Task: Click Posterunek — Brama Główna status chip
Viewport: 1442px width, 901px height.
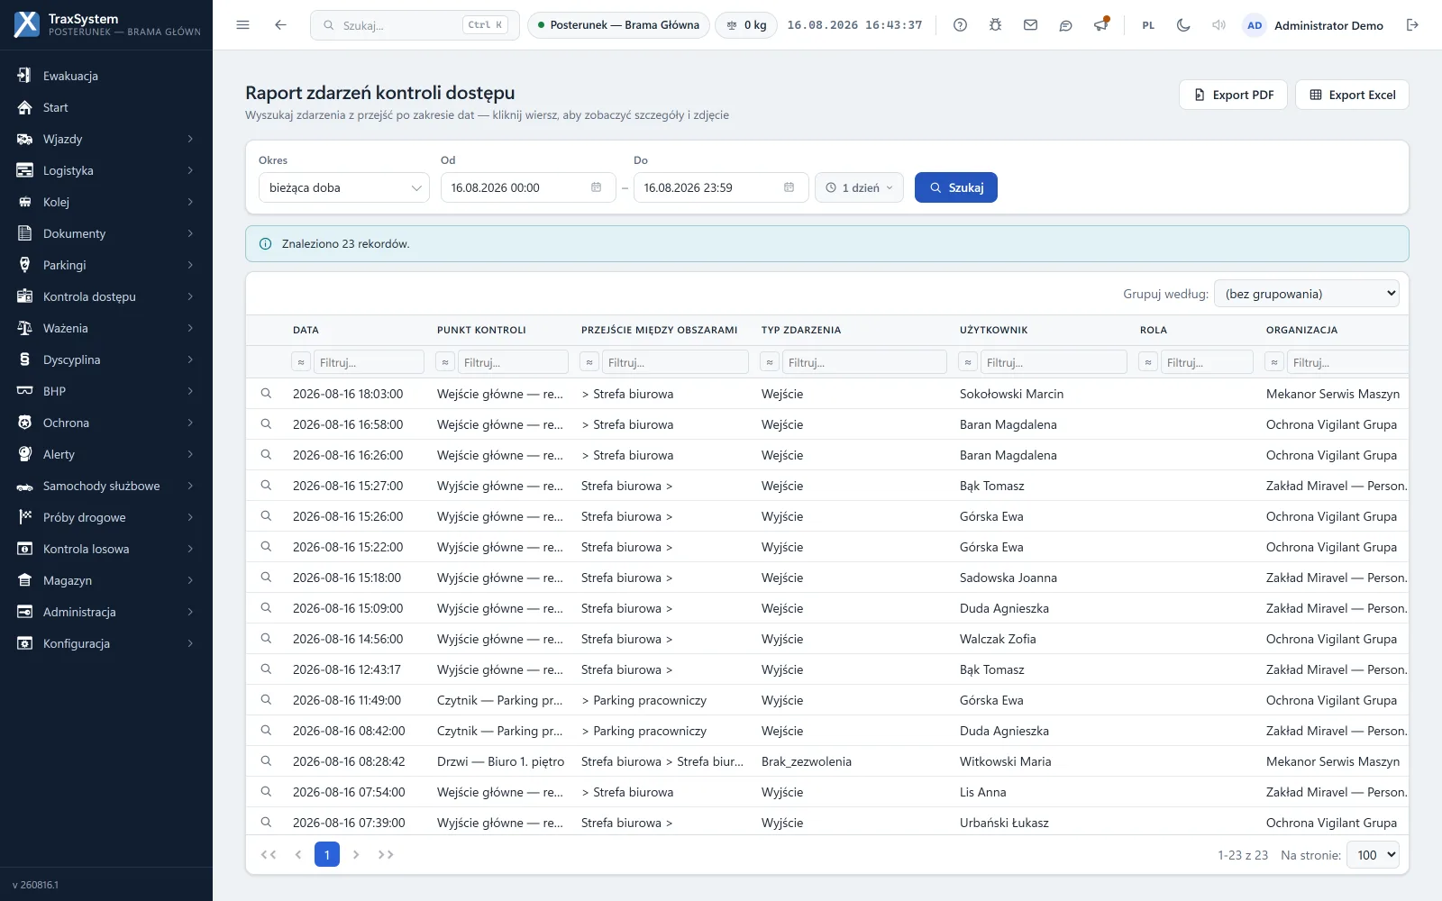Action: pos(618,25)
